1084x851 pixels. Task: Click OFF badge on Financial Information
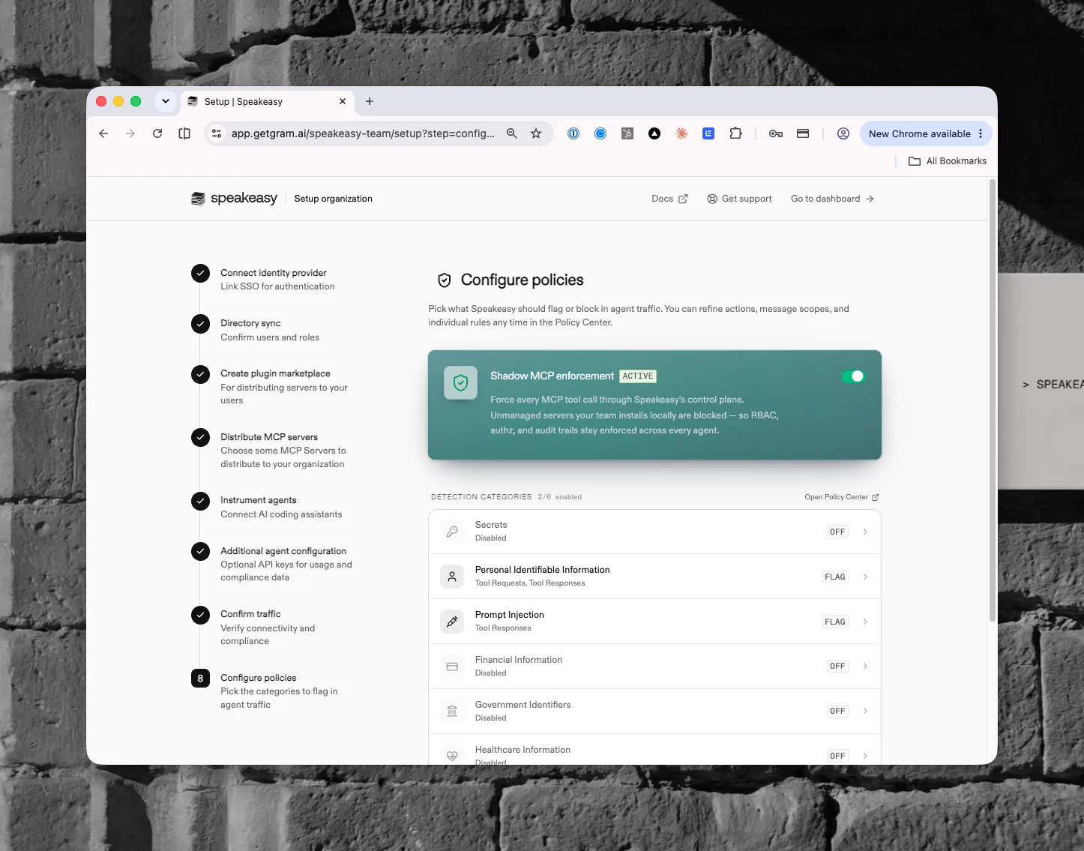tap(837, 666)
